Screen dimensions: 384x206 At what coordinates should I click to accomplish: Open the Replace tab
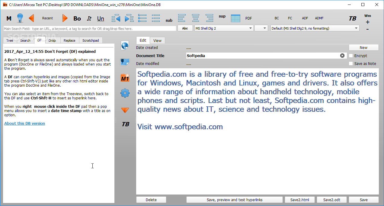(69, 40)
